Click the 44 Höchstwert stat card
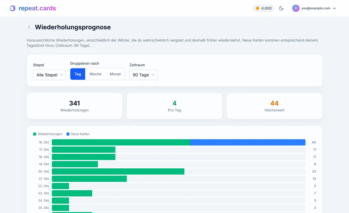 [275, 106]
